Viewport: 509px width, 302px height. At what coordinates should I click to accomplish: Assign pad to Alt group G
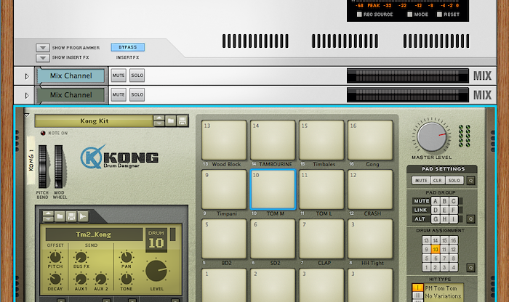click(436, 219)
